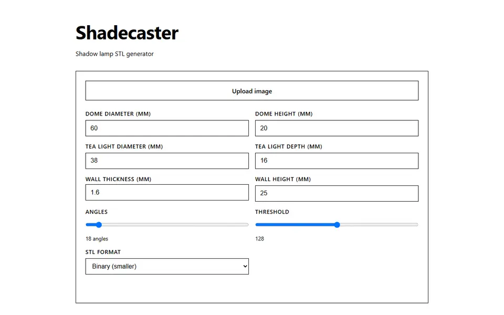Select the Wall Height input
Viewport: 504px width, 315px height.
click(x=337, y=194)
